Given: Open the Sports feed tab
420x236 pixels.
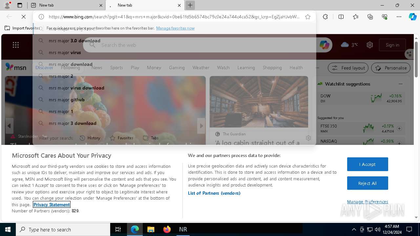Looking at the screenshot, I should click(116, 68).
